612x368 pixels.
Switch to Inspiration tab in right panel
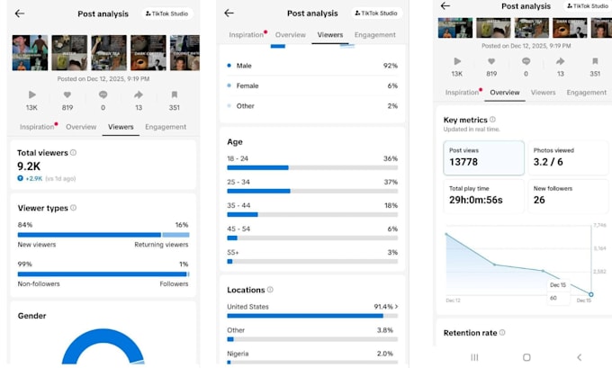coord(462,93)
